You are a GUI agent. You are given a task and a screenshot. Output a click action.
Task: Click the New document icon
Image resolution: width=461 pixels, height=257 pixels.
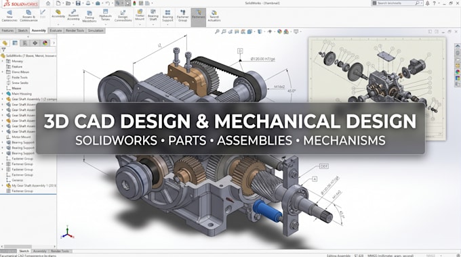(x=58, y=3)
